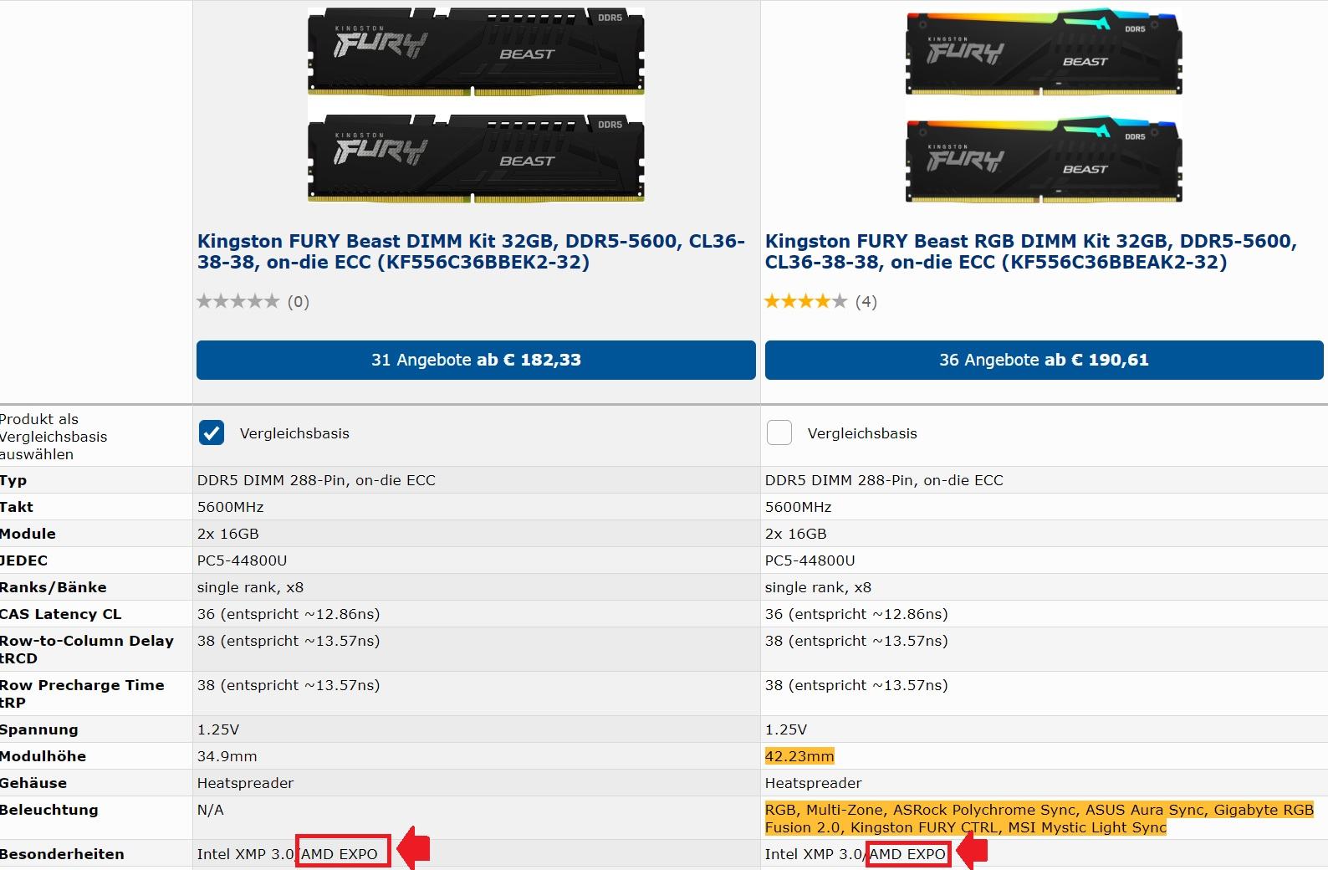
Task: Click the highlighted RGB, Multi-Zone lighting description
Action: coord(1039,818)
